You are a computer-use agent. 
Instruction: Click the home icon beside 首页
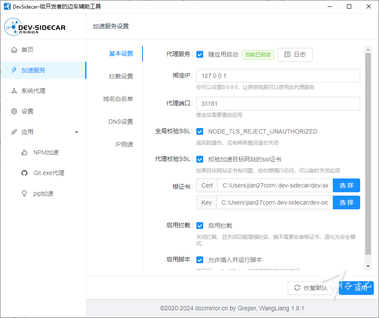[14, 50]
